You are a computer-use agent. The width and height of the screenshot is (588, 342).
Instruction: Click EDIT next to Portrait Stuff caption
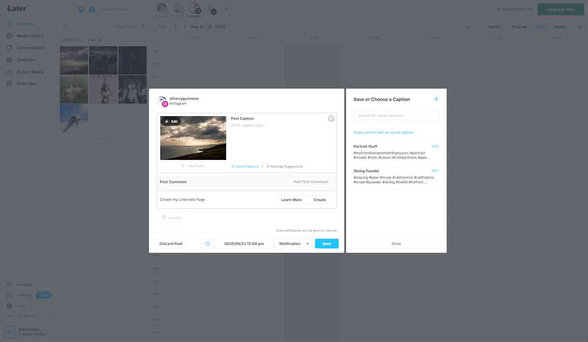[x=435, y=146]
